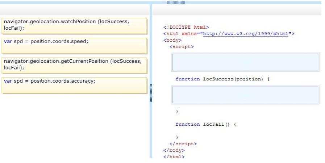Click the closing brace of locSuccess
This screenshot has height=163, width=325.
(177, 111)
